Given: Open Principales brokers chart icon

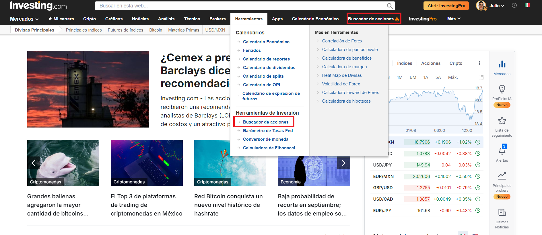Looking at the screenshot, I should coord(502,175).
